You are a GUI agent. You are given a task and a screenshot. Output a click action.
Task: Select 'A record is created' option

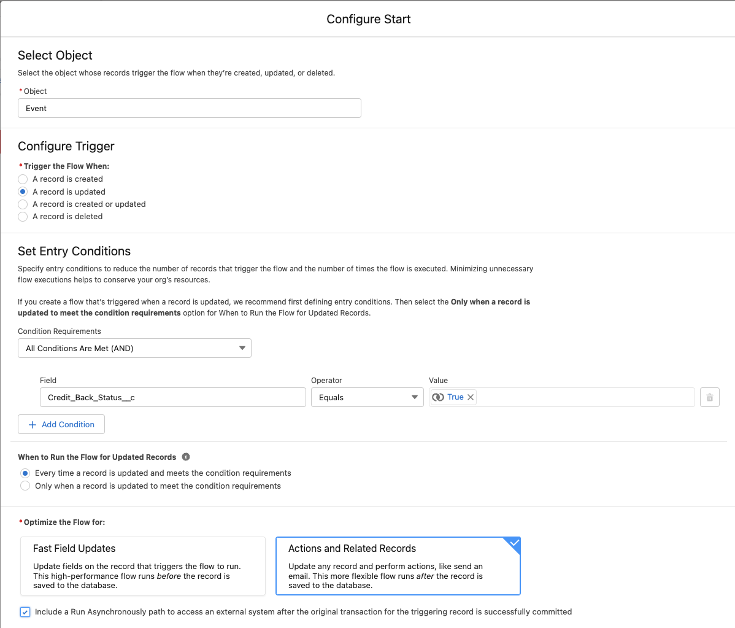pyautogui.click(x=23, y=179)
